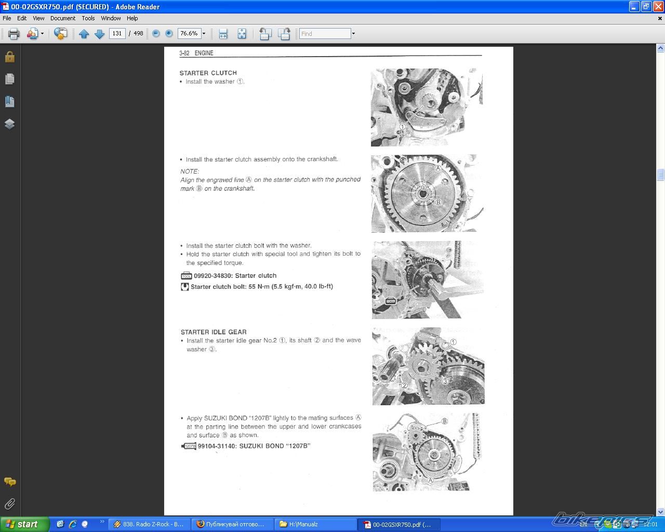Click the page number input field
Screen dimensions: 665x532
coord(117,34)
